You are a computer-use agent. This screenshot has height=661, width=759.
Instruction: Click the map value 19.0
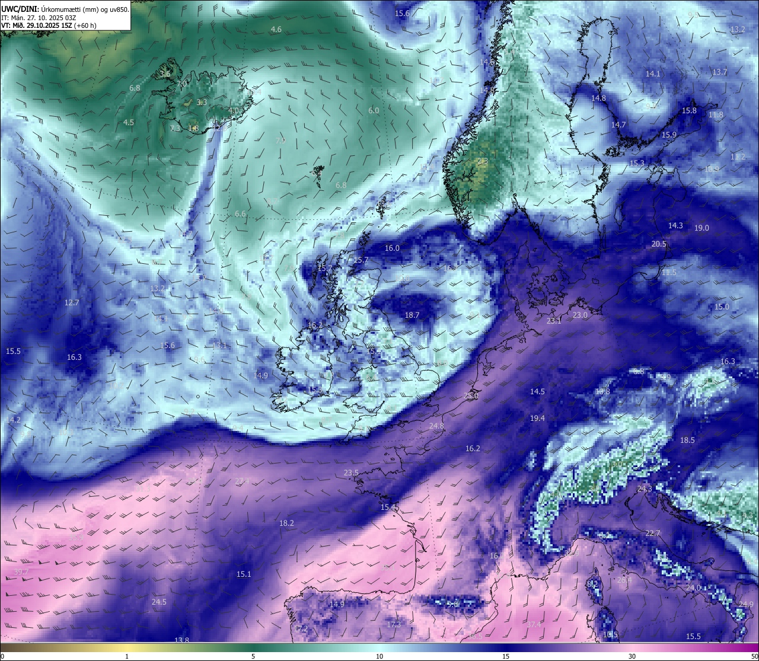tap(702, 228)
